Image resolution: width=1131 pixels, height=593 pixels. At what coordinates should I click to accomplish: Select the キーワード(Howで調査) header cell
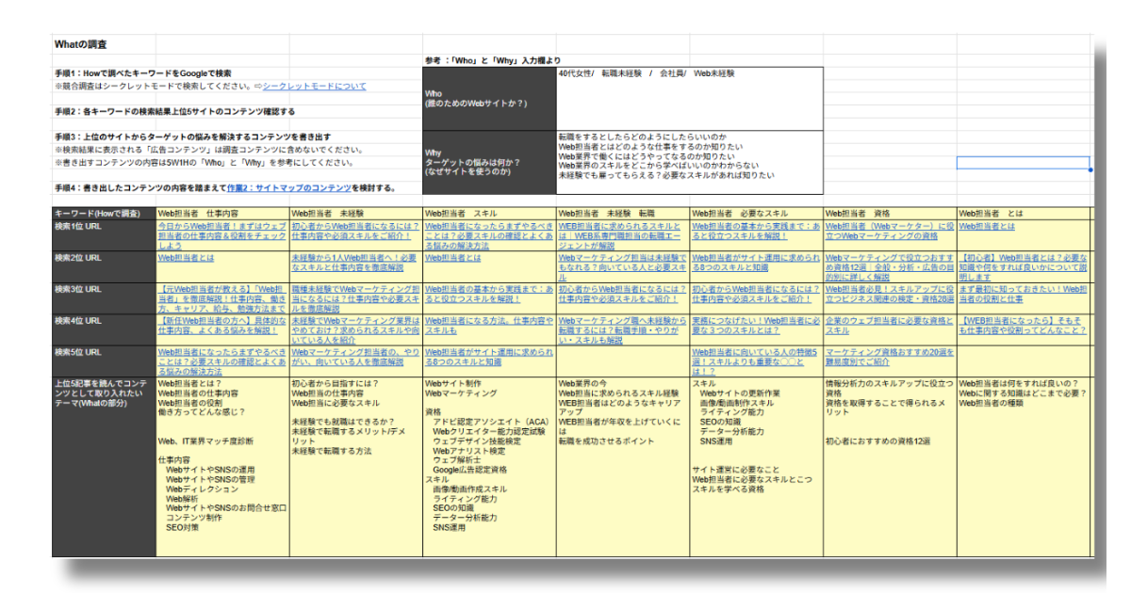click(x=104, y=214)
